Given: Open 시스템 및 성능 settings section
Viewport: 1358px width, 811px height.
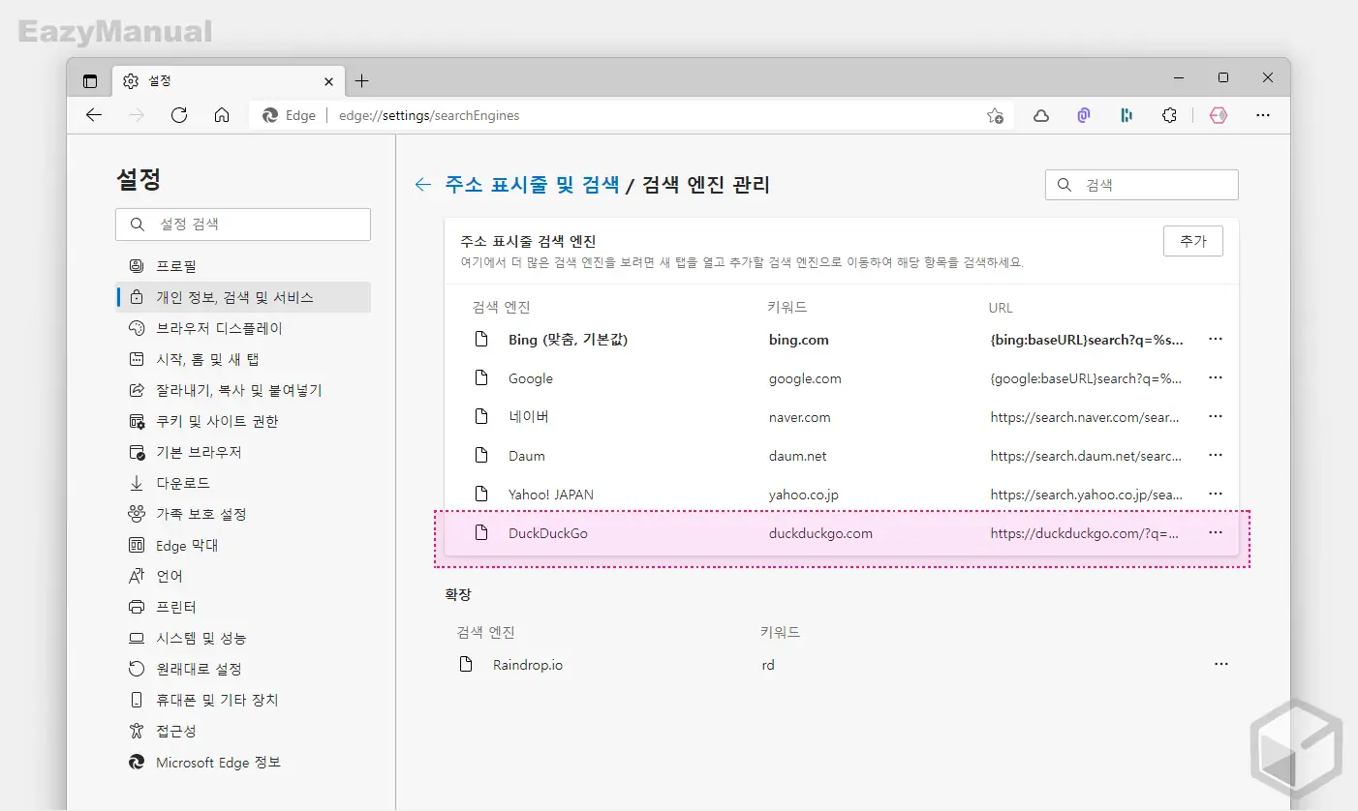Looking at the screenshot, I should coord(243,638).
